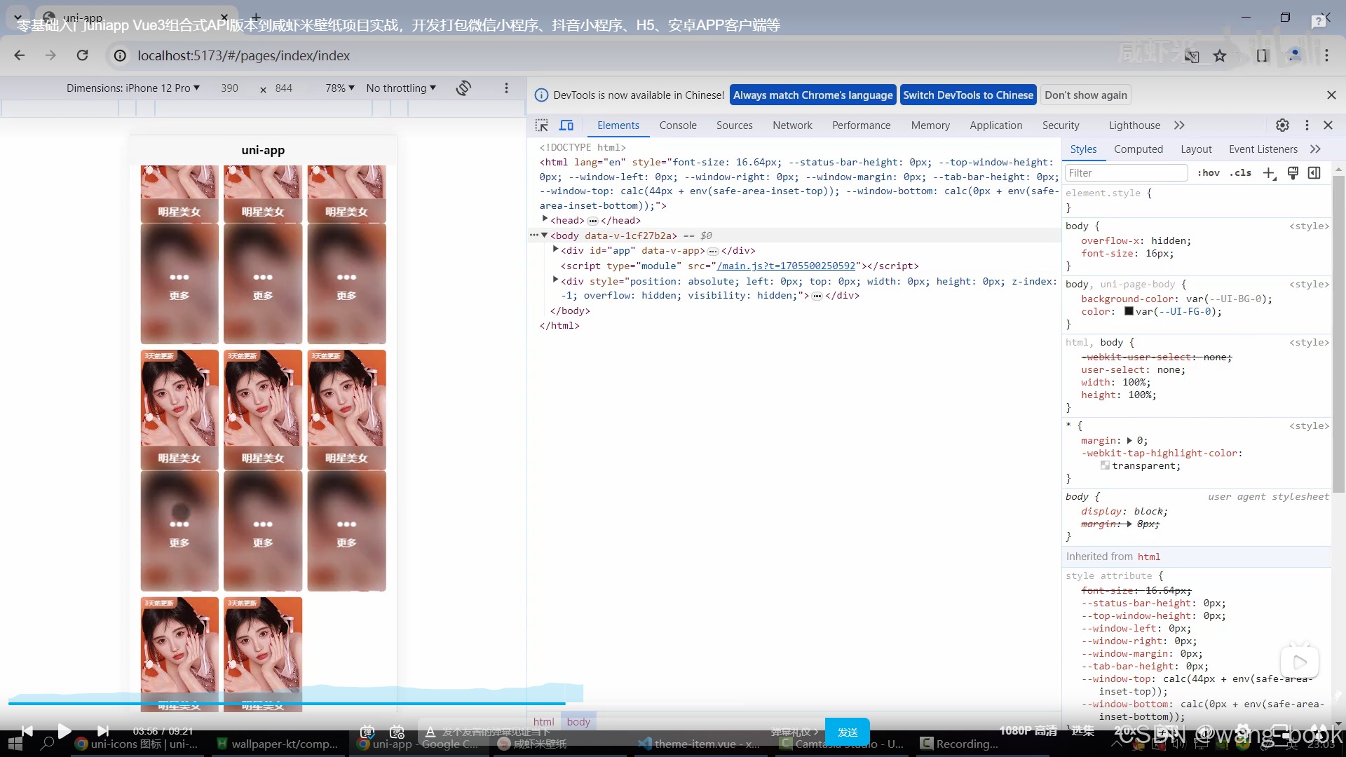Click the Styles Filter input field
The height and width of the screenshot is (757, 1346).
tap(1126, 172)
